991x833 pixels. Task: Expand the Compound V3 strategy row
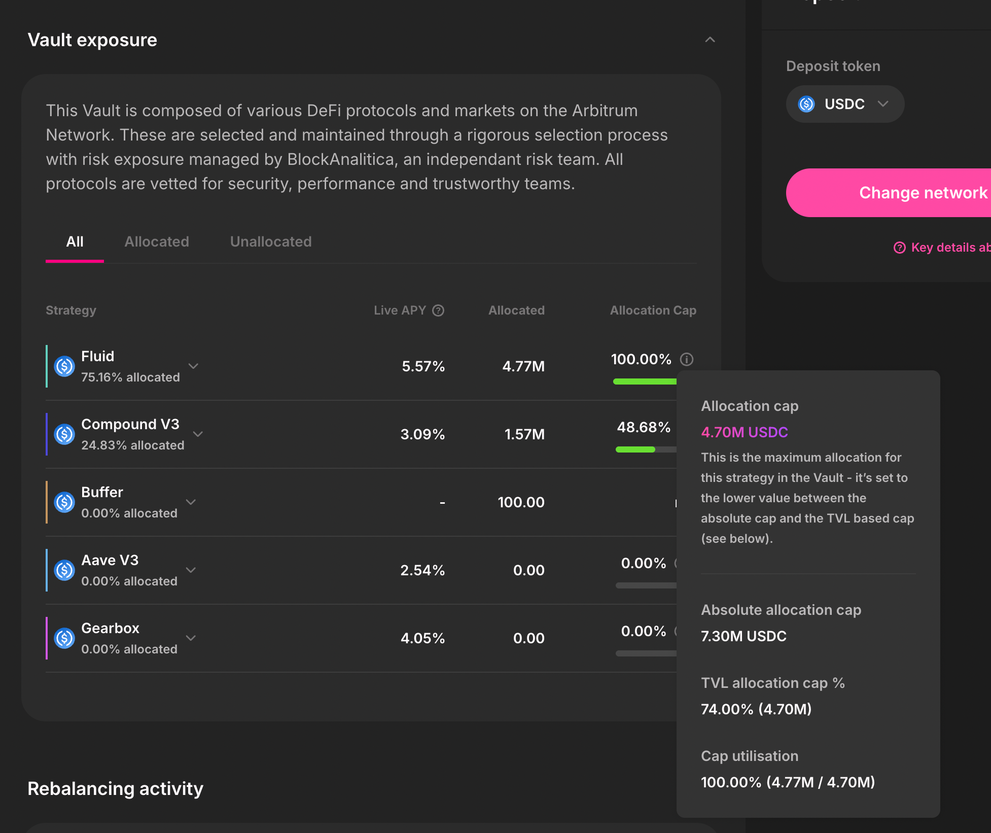click(198, 434)
